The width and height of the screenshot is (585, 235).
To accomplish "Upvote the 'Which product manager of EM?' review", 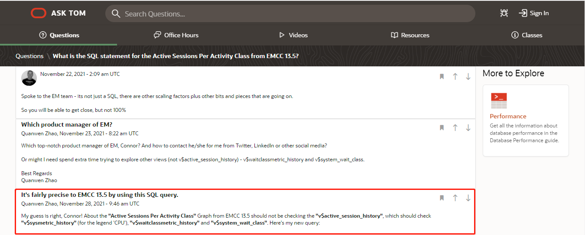I will coord(455,127).
